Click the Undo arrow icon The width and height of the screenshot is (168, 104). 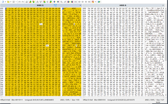(x=19, y=2)
